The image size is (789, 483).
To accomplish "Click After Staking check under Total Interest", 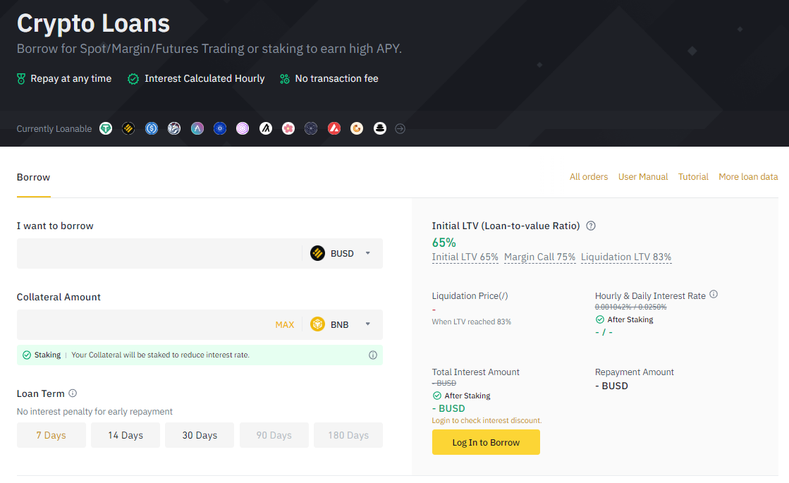I will [x=436, y=396].
